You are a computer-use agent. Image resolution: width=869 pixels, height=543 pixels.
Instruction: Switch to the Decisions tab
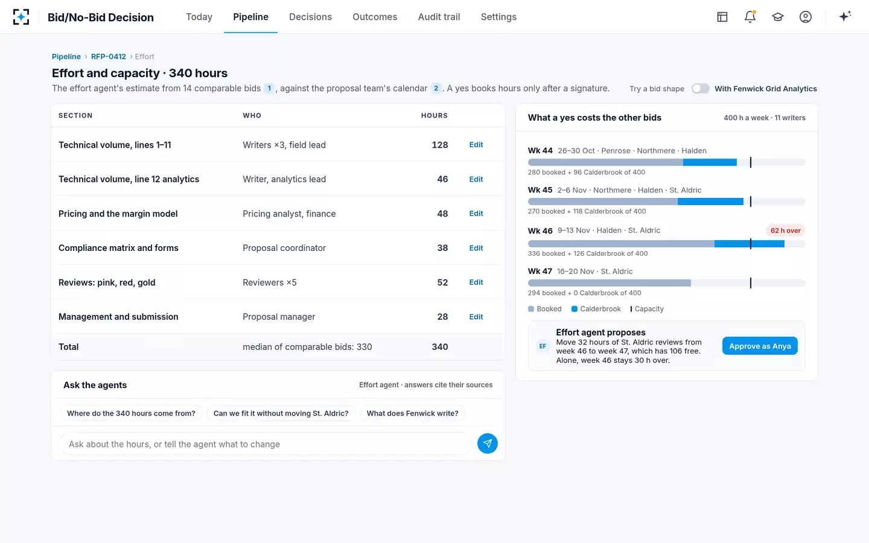click(x=310, y=17)
